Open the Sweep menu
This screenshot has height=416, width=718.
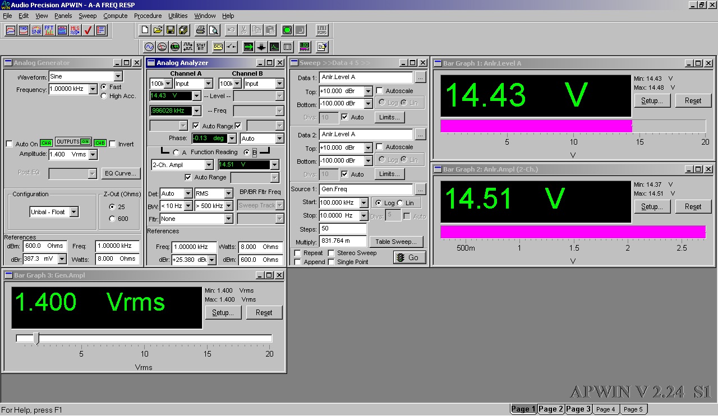[x=87, y=16]
